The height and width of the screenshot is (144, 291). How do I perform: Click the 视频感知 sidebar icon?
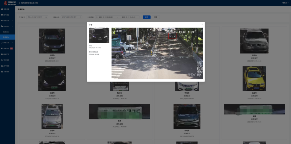2,26
